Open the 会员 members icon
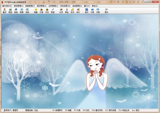The image size is (160, 113). point(61,11)
